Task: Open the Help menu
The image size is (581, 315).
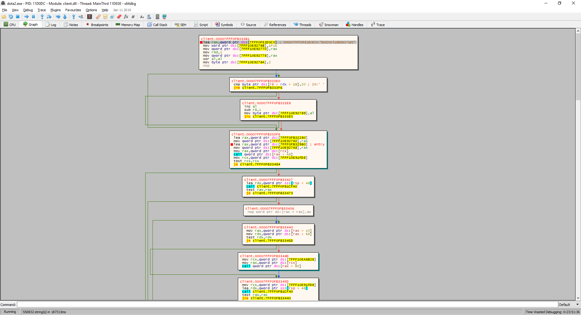Action: point(105,10)
